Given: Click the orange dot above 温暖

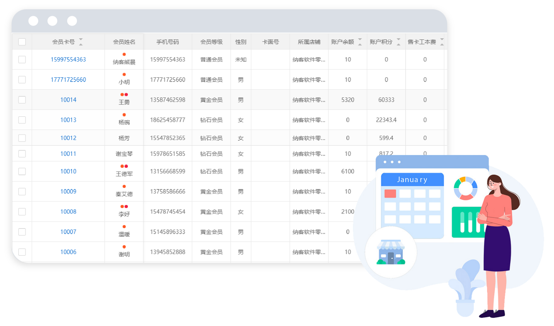Looking at the screenshot, I should (x=124, y=227).
